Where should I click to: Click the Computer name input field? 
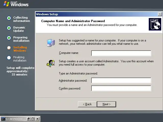pyautogui.click(x=121, y=53)
